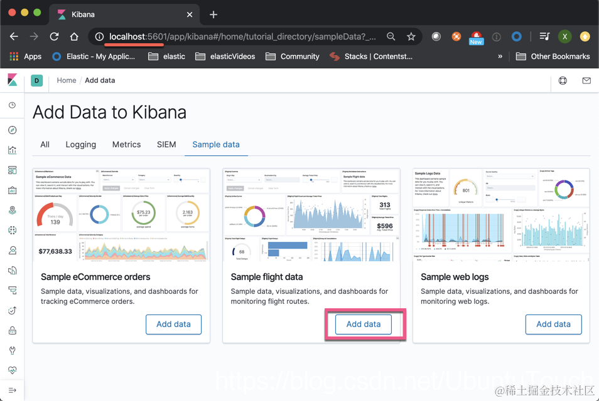Screen dimensions: 599x401
Task: Open Infrastructure icon in sidebar
Action: 12,251
